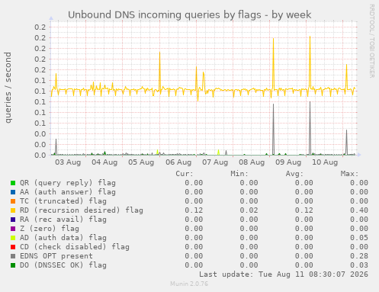Image resolution: width=379 pixels, height=292 pixels.
Task: Click the QR (query reply) flag green swatch
Action: [x=13, y=183]
